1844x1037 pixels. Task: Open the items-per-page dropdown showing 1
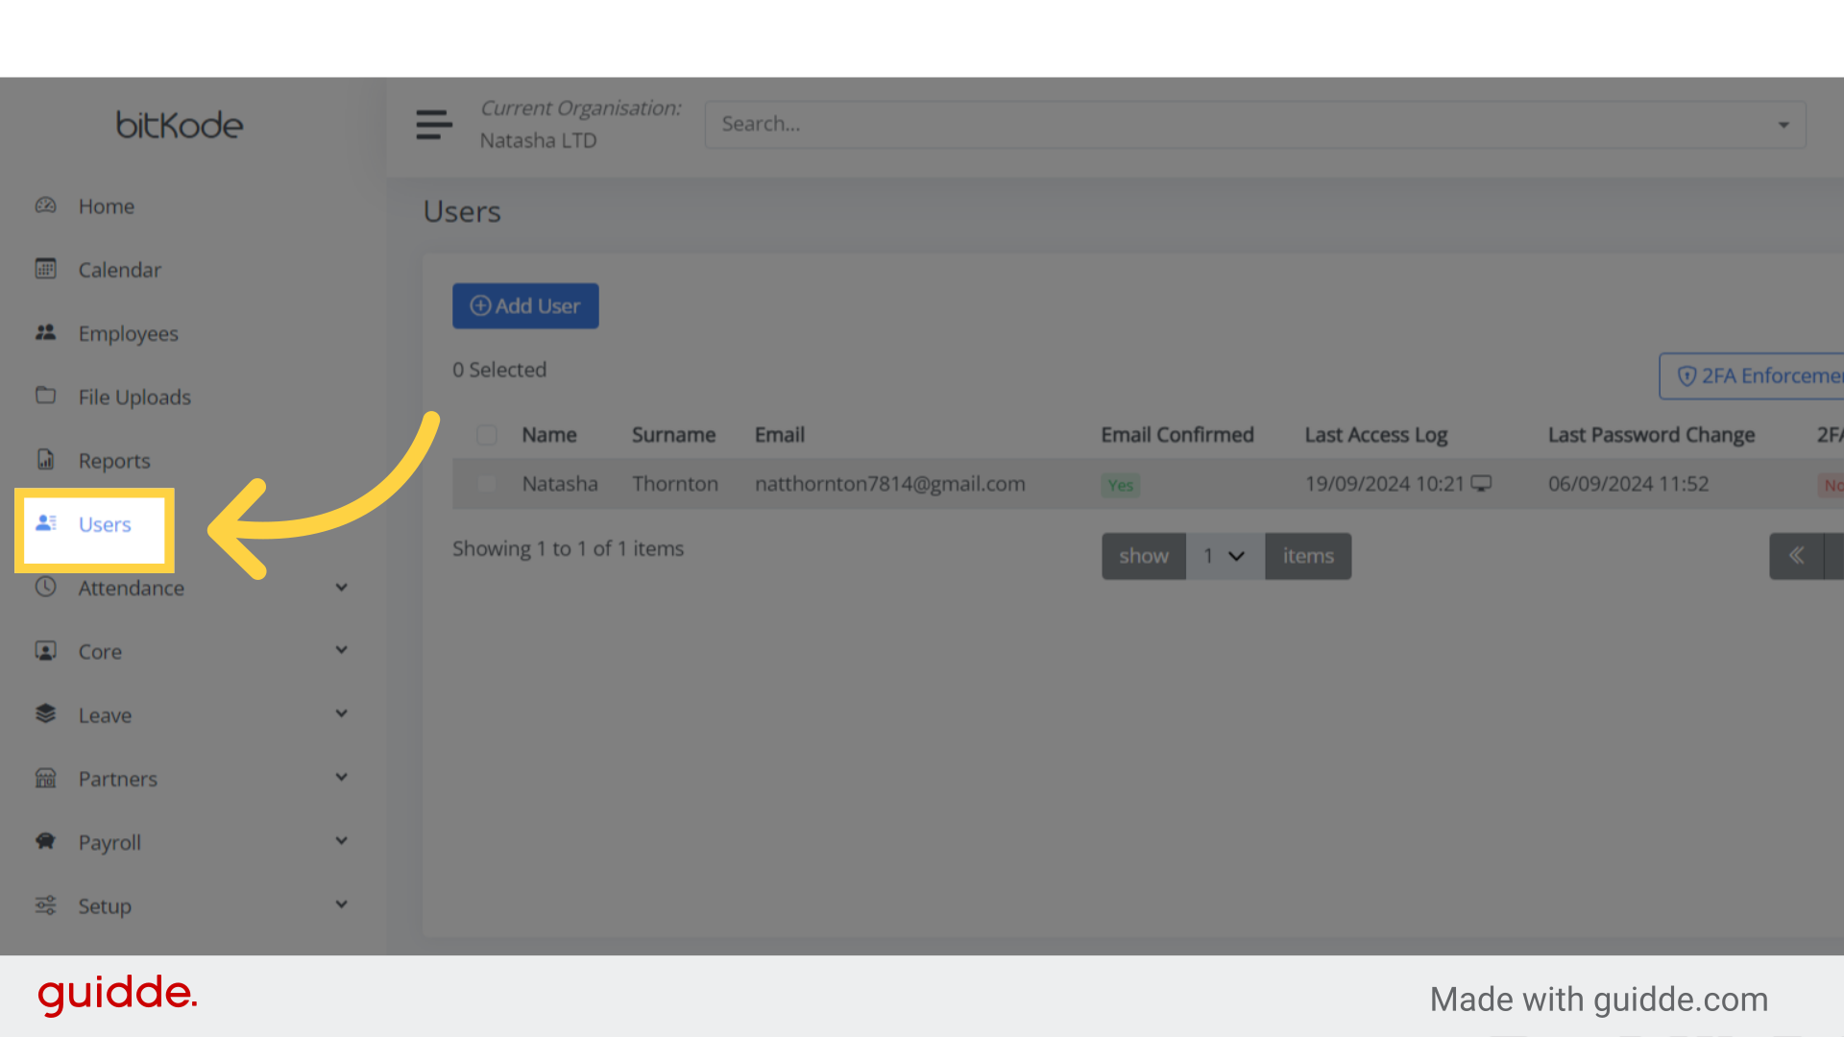pyautogui.click(x=1225, y=556)
